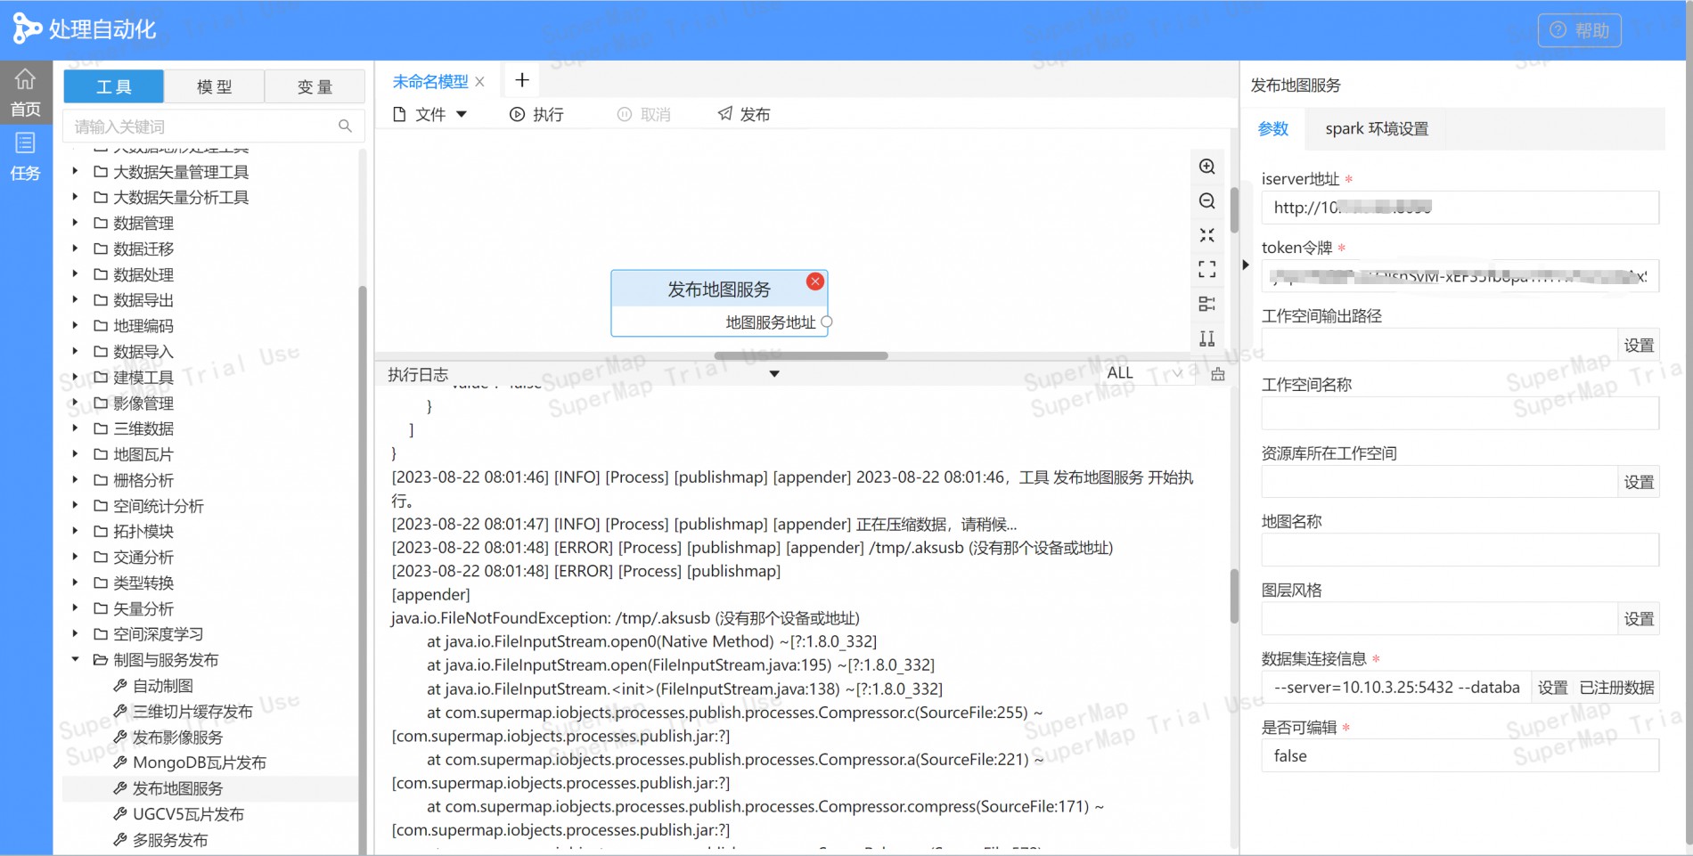Open the ALL log level dropdown
Screen dimensions: 1693x856
click(x=1144, y=373)
